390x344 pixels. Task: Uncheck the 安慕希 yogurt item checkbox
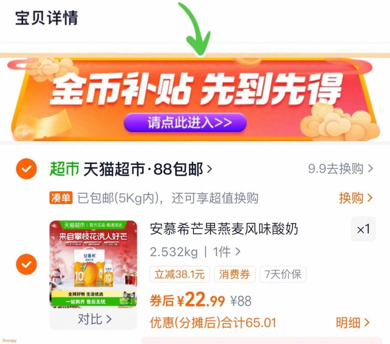pyautogui.click(x=27, y=264)
